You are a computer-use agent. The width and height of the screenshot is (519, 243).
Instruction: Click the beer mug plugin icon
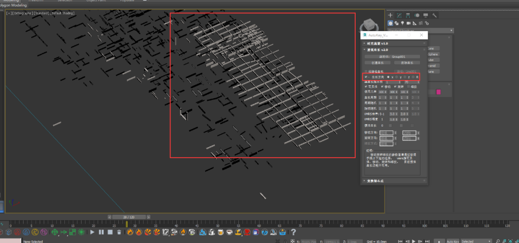point(221,232)
